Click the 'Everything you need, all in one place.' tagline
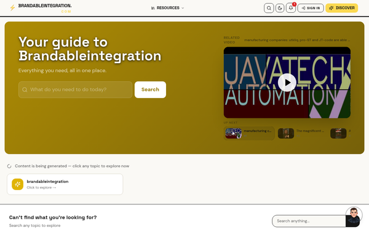 pos(62,71)
